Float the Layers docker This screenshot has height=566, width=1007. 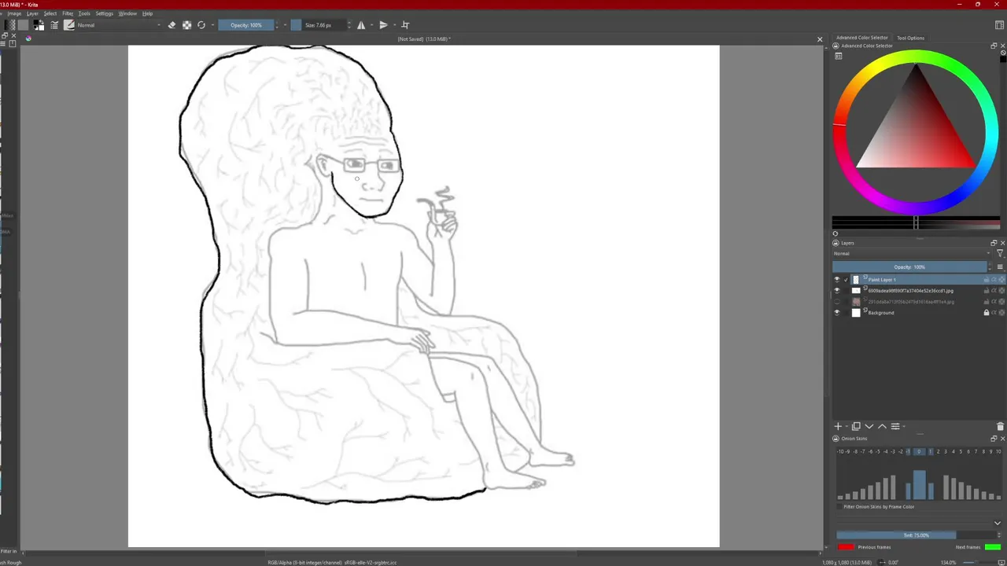pyautogui.click(x=994, y=243)
